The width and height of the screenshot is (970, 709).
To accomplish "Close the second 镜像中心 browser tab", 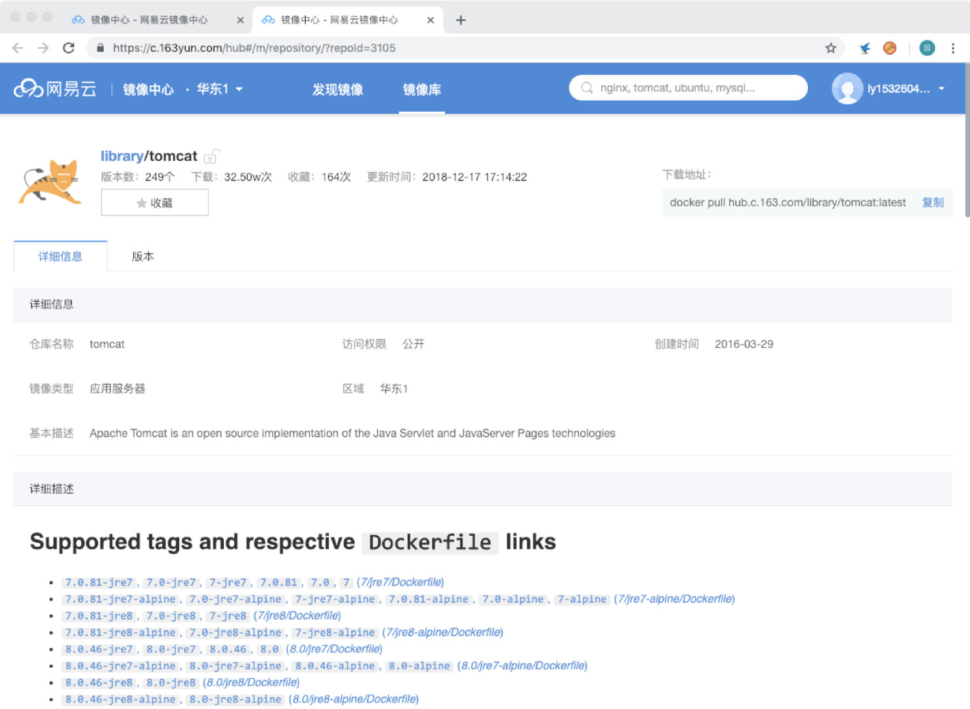I will [431, 20].
